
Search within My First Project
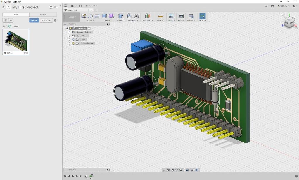56,7
